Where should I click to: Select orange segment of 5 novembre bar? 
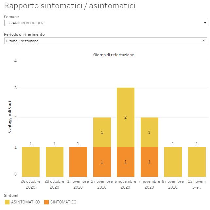(126, 162)
